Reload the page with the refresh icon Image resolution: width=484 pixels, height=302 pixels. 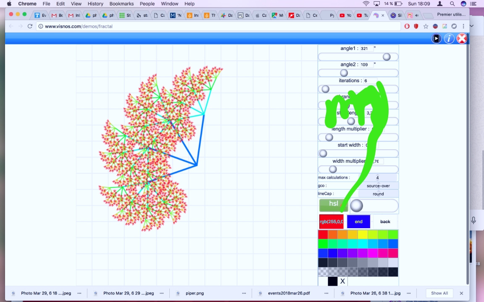[30, 26]
